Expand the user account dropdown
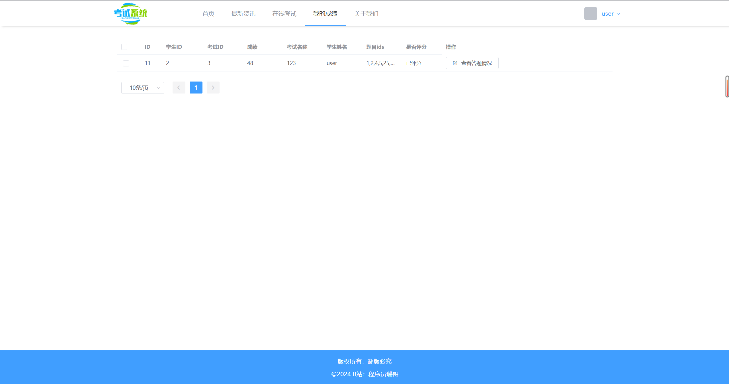Image resolution: width=729 pixels, height=384 pixels. tap(611, 14)
